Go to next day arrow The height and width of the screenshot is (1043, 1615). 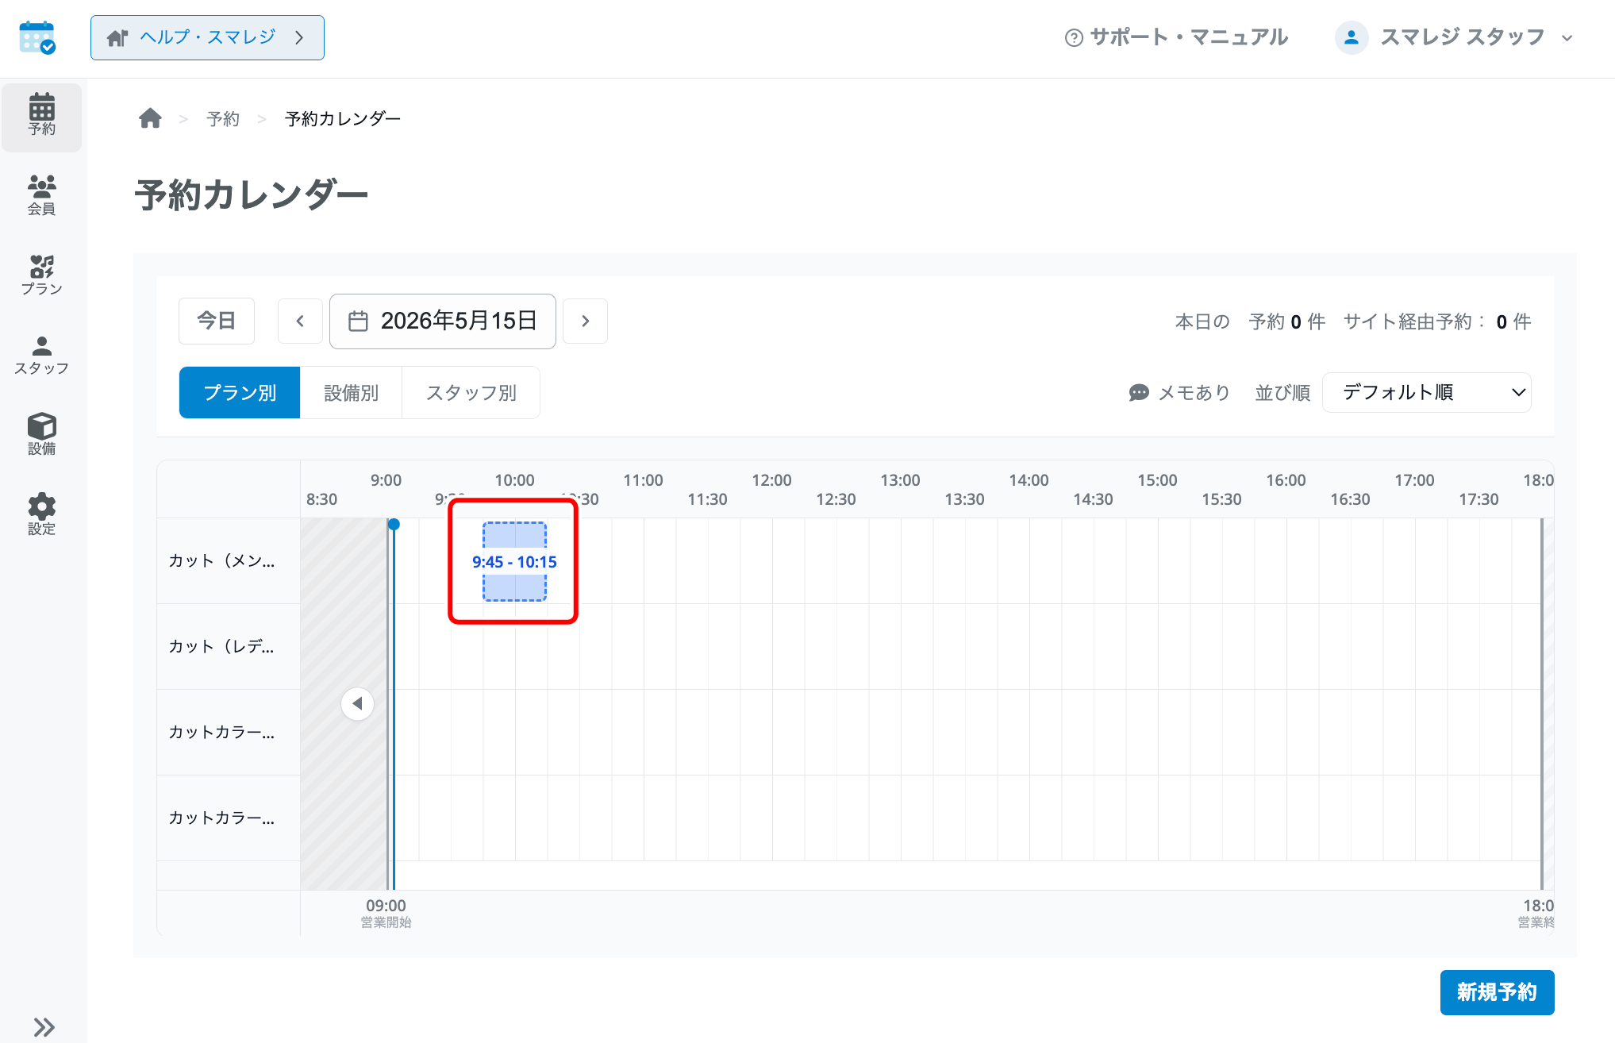point(586,321)
